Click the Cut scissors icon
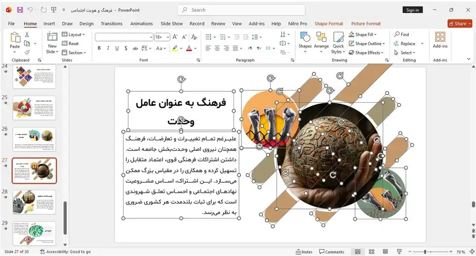This screenshot has height=256, width=476. (27, 35)
